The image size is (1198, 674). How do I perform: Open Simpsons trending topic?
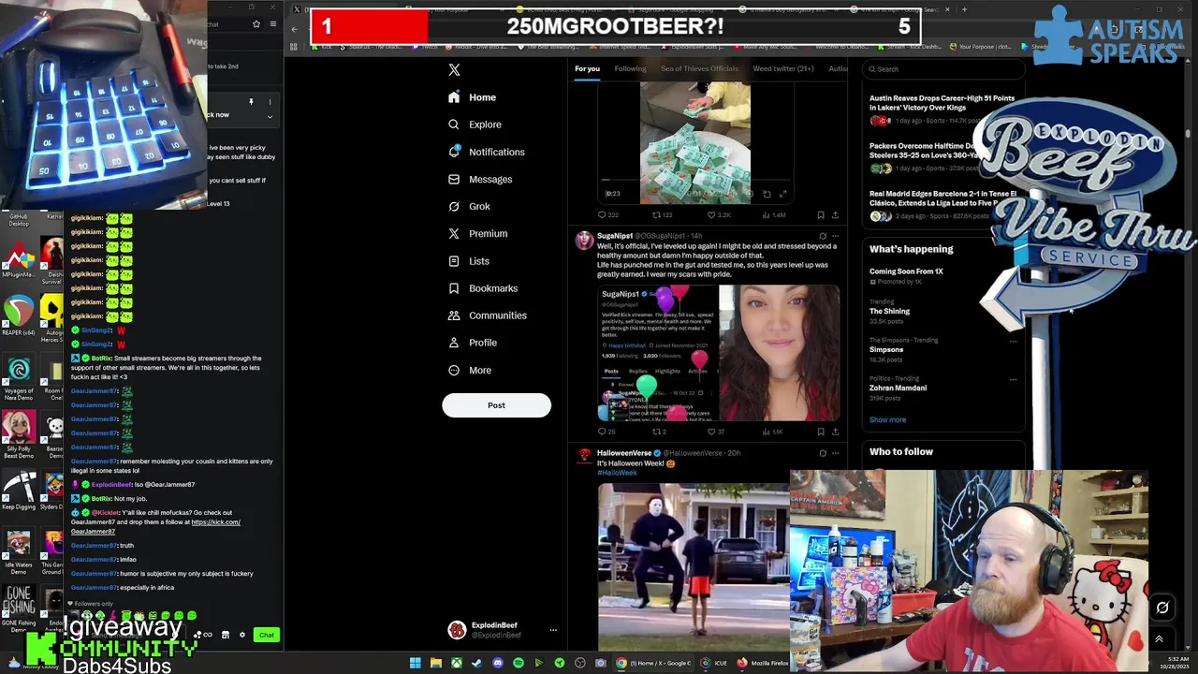[886, 349]
